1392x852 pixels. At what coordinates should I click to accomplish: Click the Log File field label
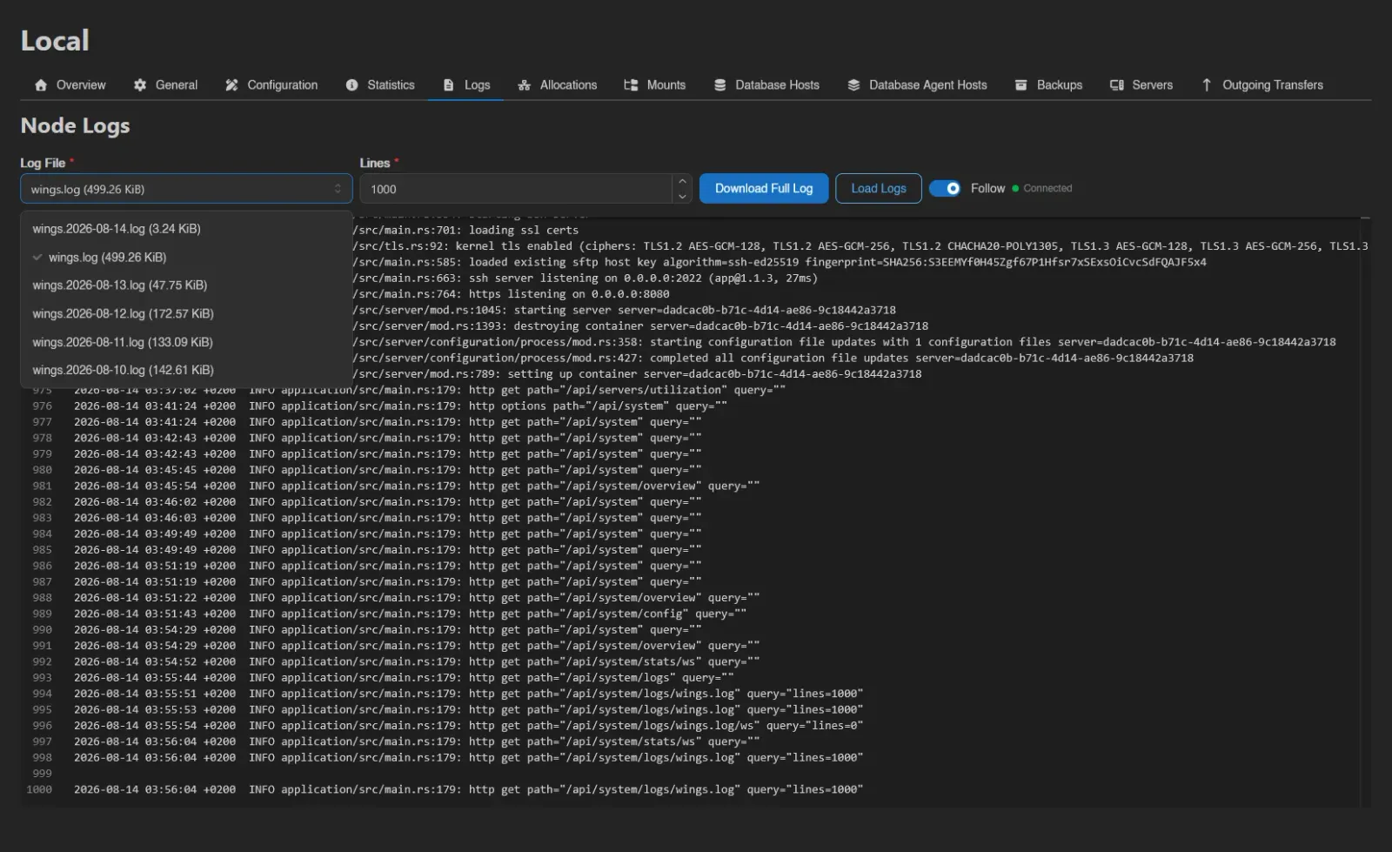pos(43,163)
